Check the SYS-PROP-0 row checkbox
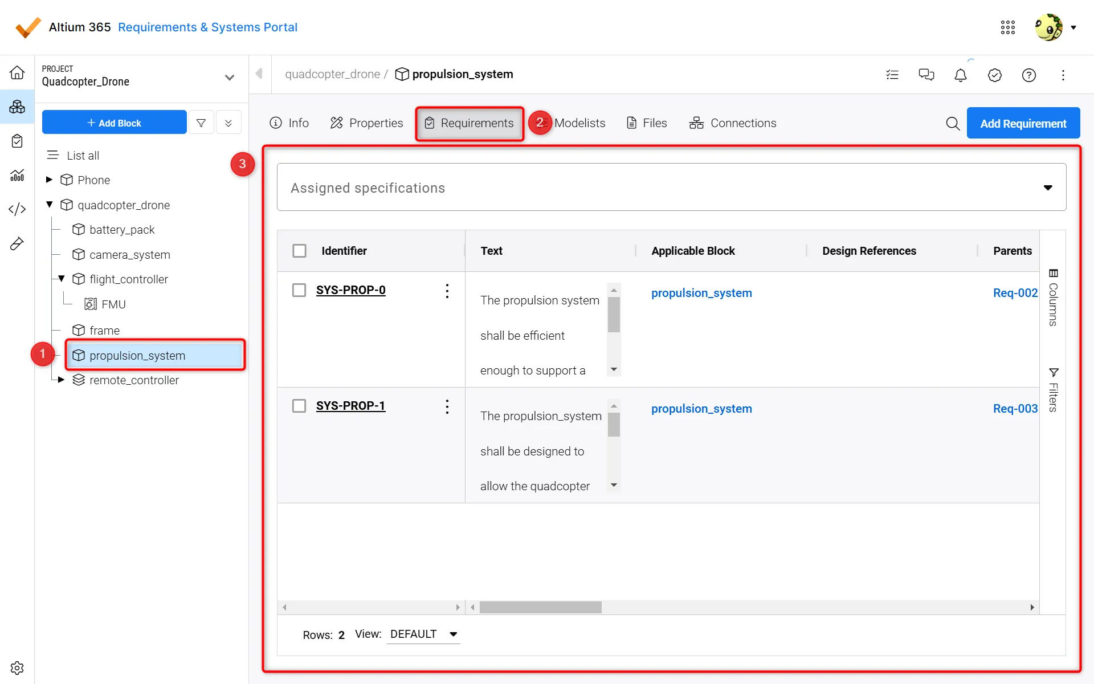 (299, 290)
